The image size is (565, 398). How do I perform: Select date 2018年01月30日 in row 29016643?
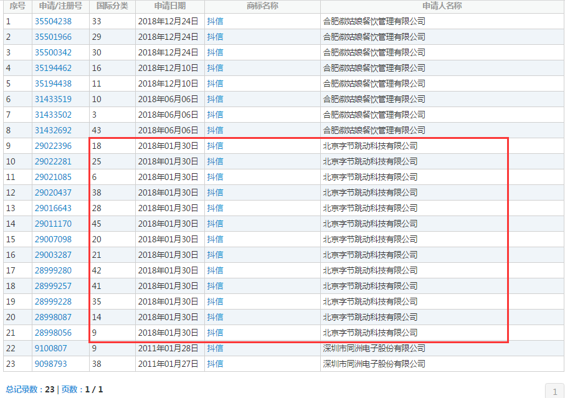[x=168, y=208]
